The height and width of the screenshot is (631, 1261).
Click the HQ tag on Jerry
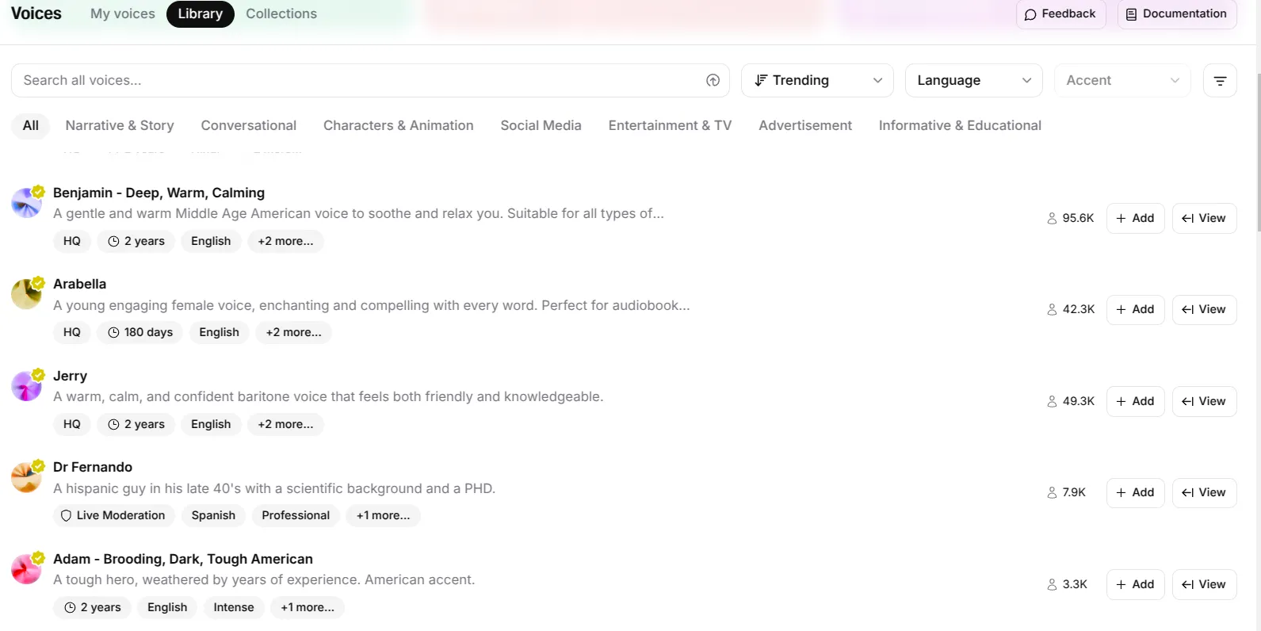(x=72, y=424)
